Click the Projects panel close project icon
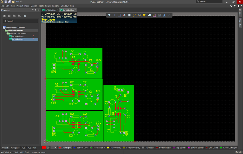 point(19,16)
